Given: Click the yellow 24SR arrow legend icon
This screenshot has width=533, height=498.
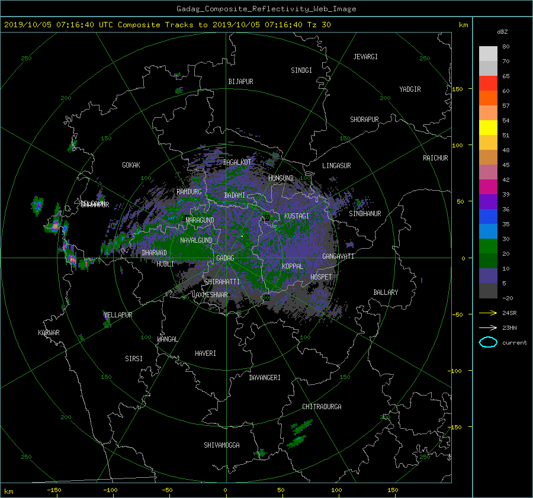Looking at the screenshot, I should [488, 313].
